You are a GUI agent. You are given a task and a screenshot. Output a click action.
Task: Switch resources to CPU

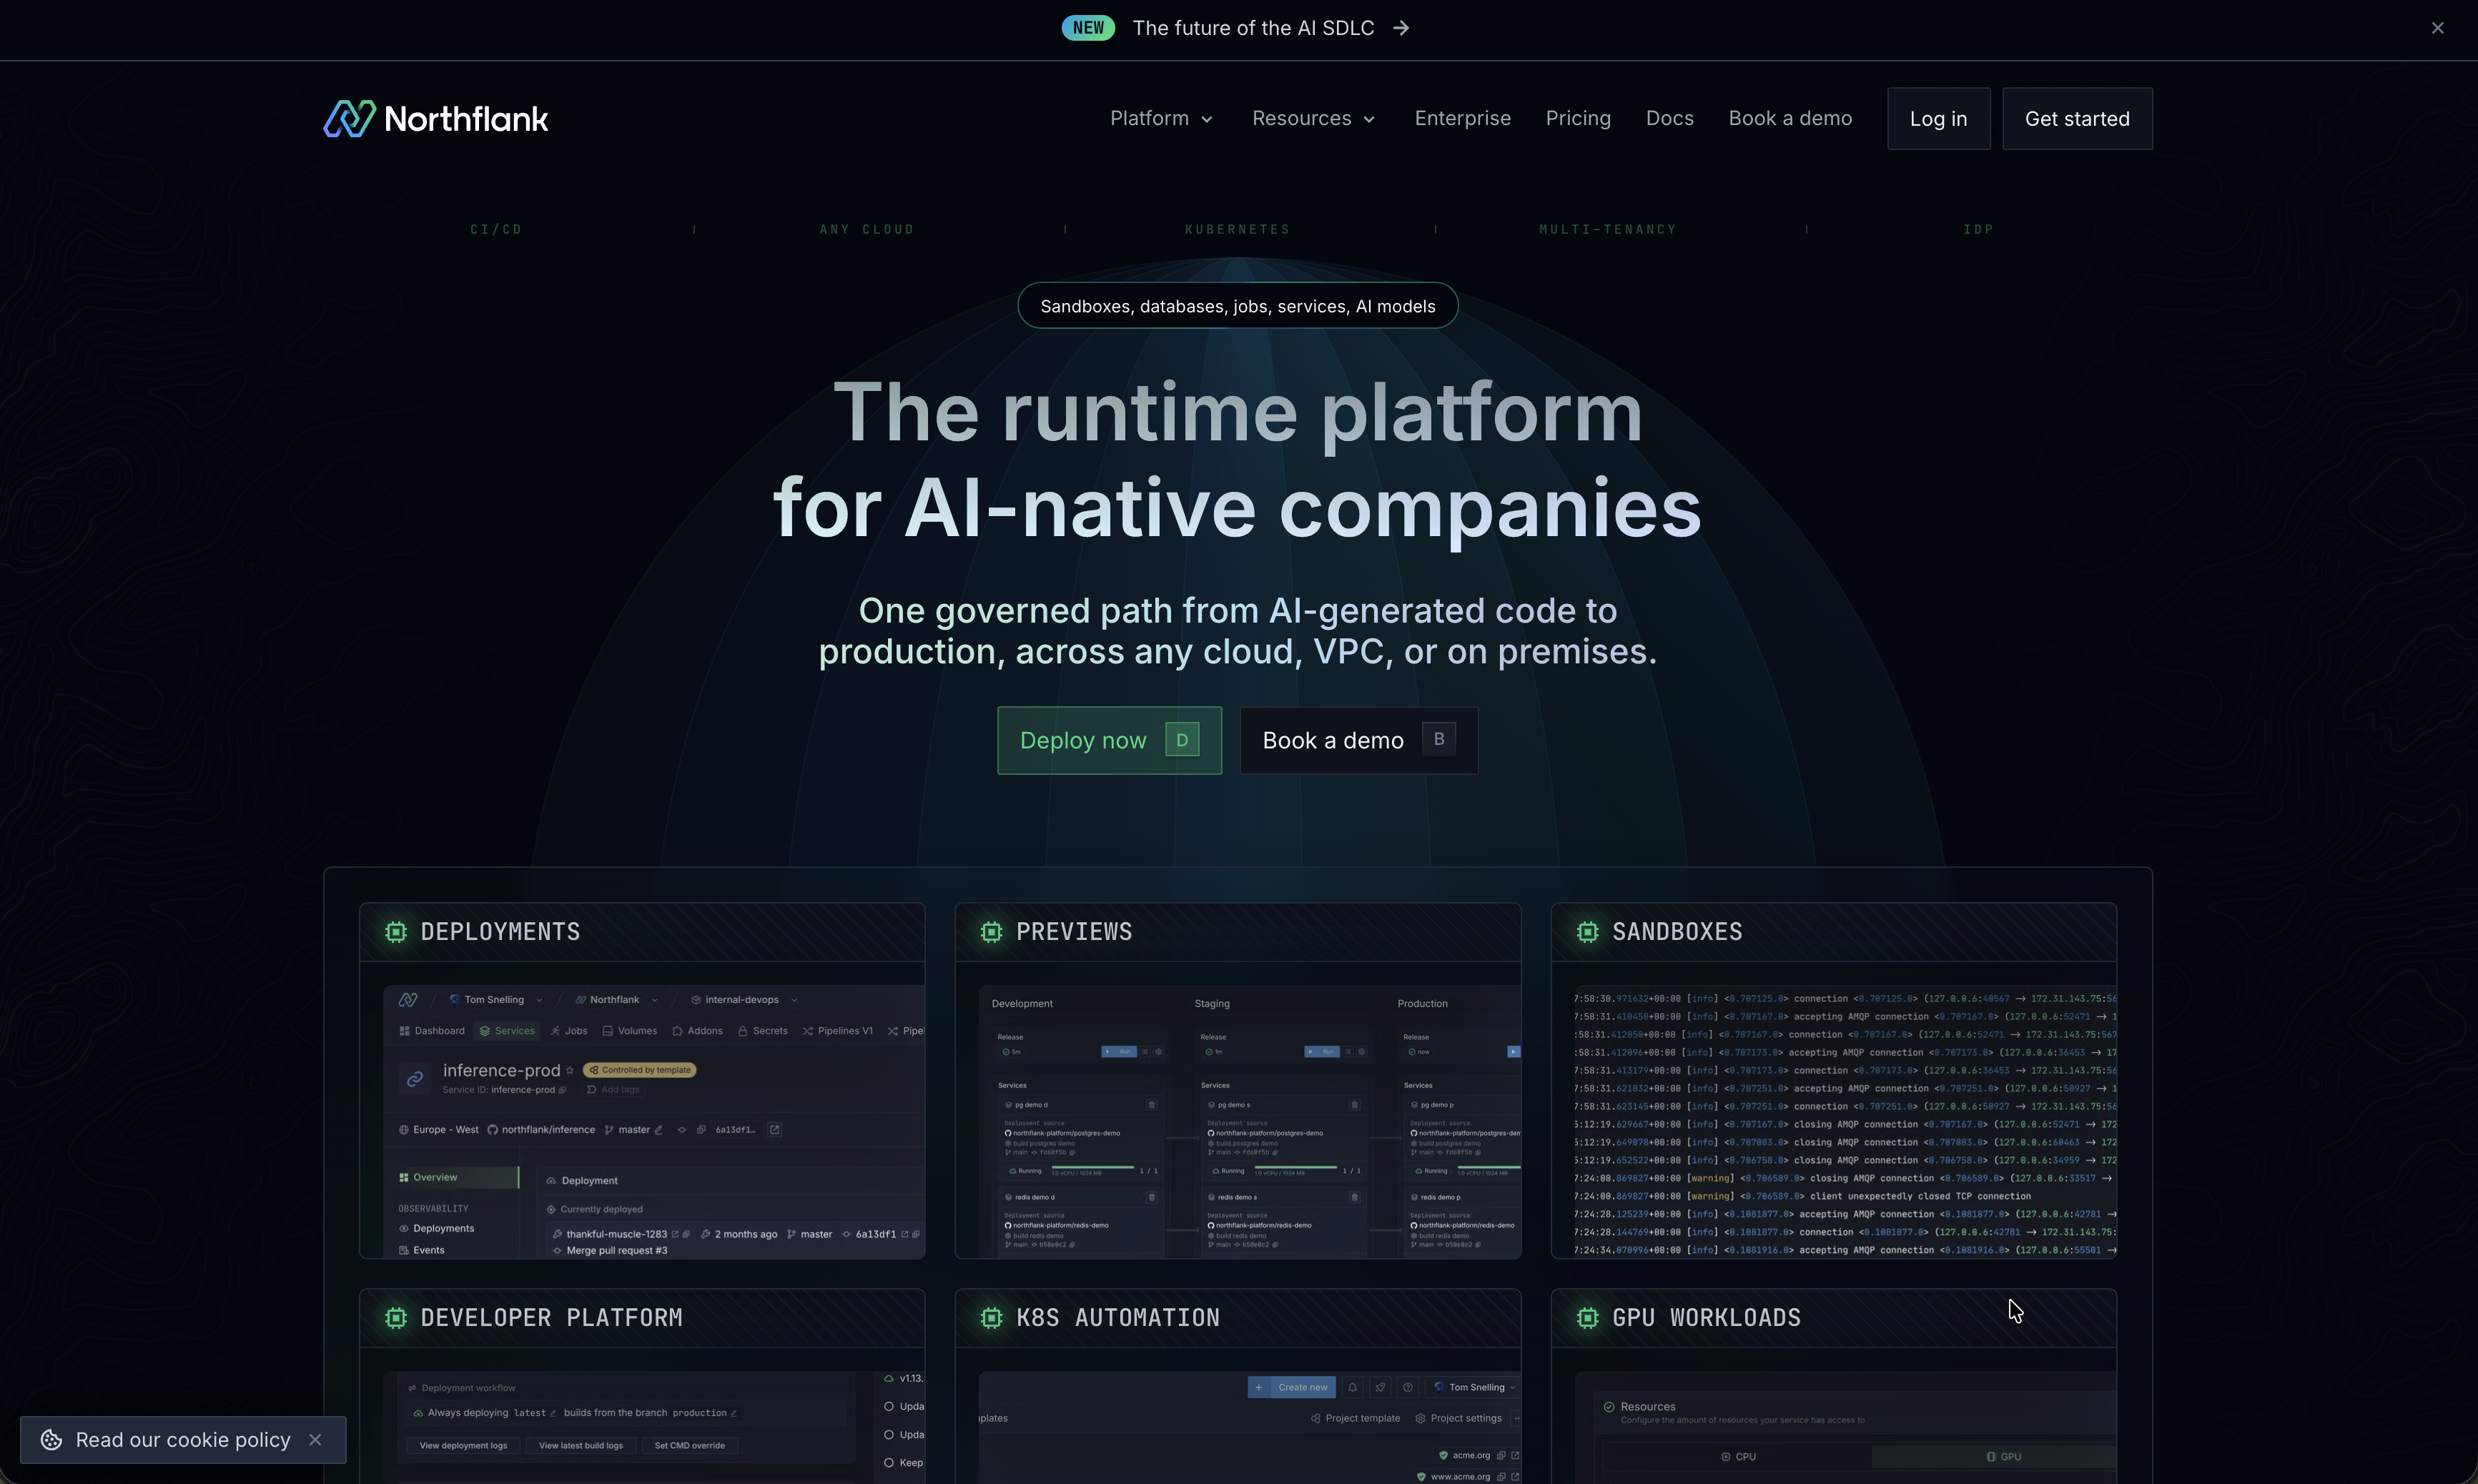coord(1738,1457)
